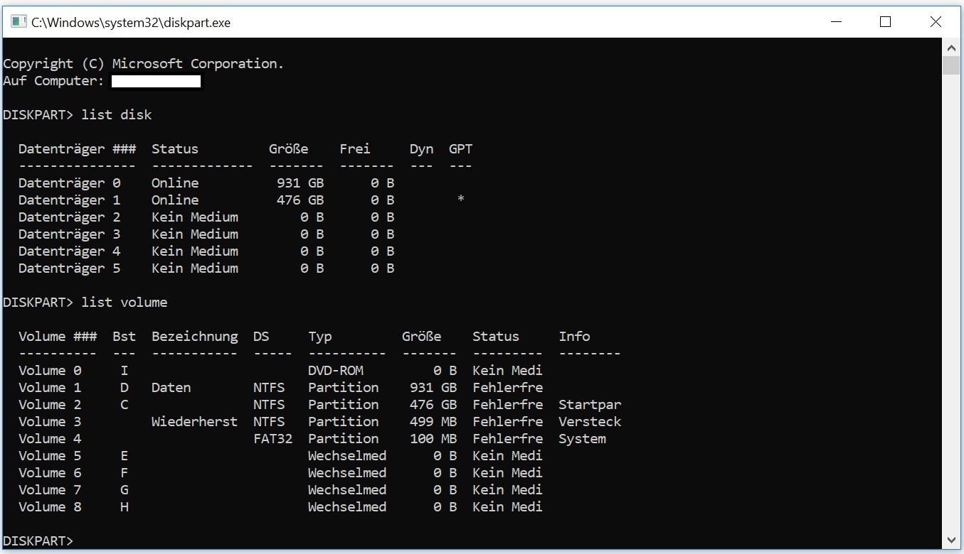The width and height of the screenshot is (964, 554).
Task: Click the vertical scrollbar thumb
Action: pos(951,66)
